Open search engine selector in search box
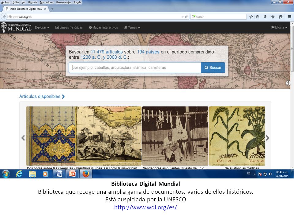Image resolution: width=294 pixels, height=220 pixels. (193, 16)
